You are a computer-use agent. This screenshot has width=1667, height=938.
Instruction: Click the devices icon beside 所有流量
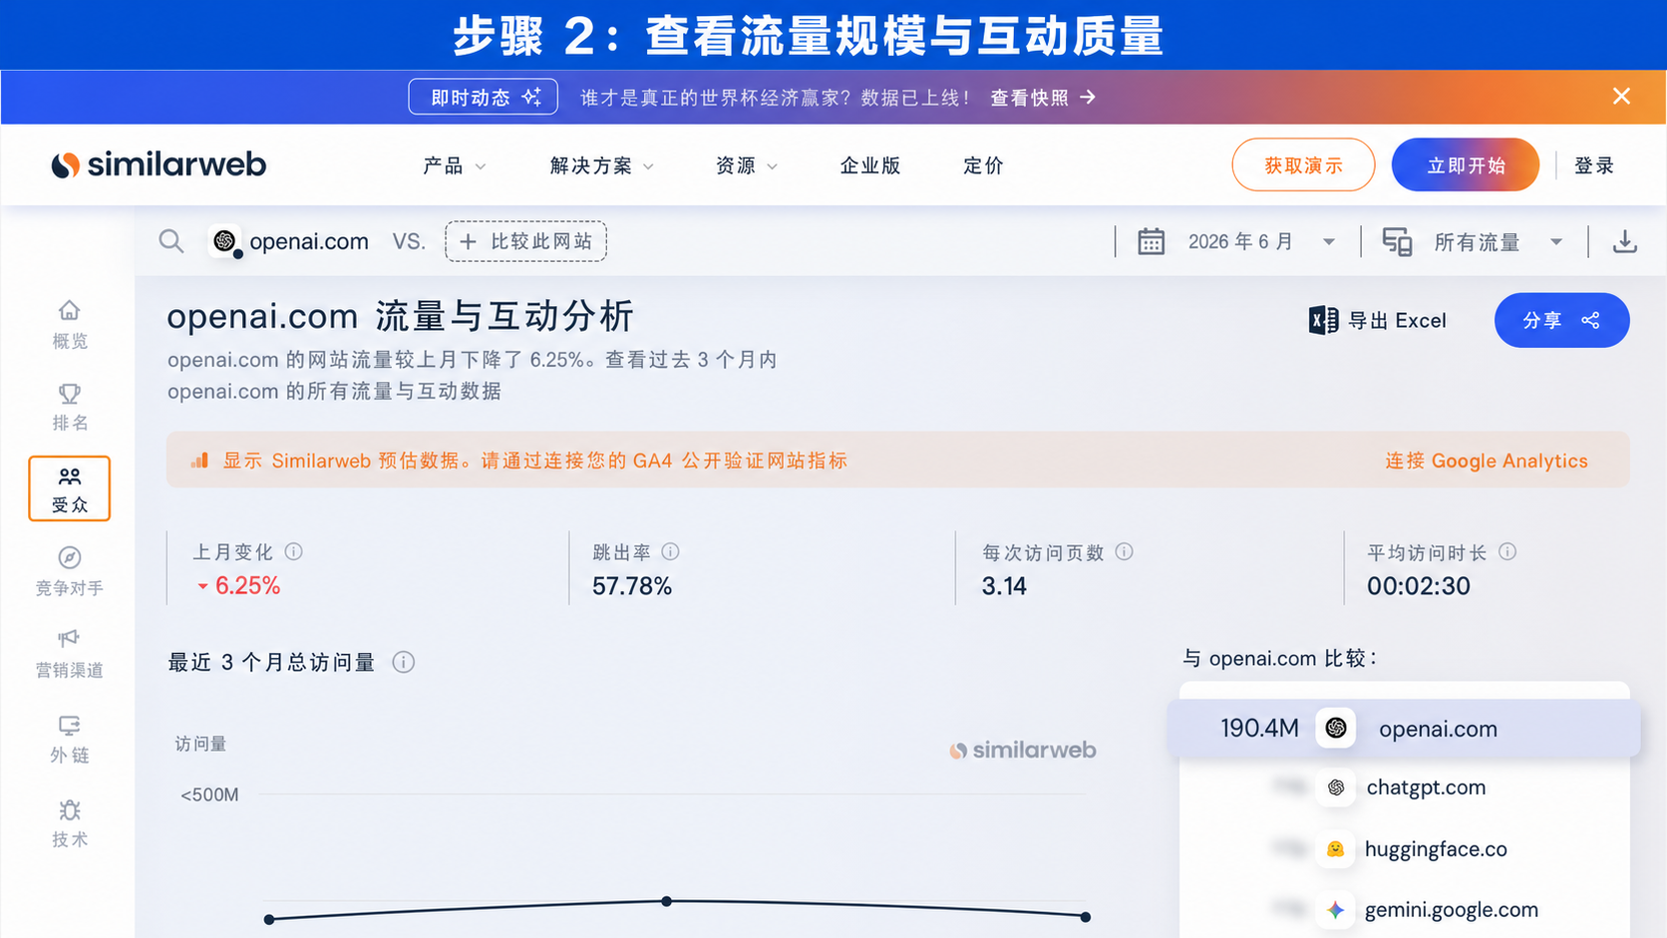(1397, 241)
